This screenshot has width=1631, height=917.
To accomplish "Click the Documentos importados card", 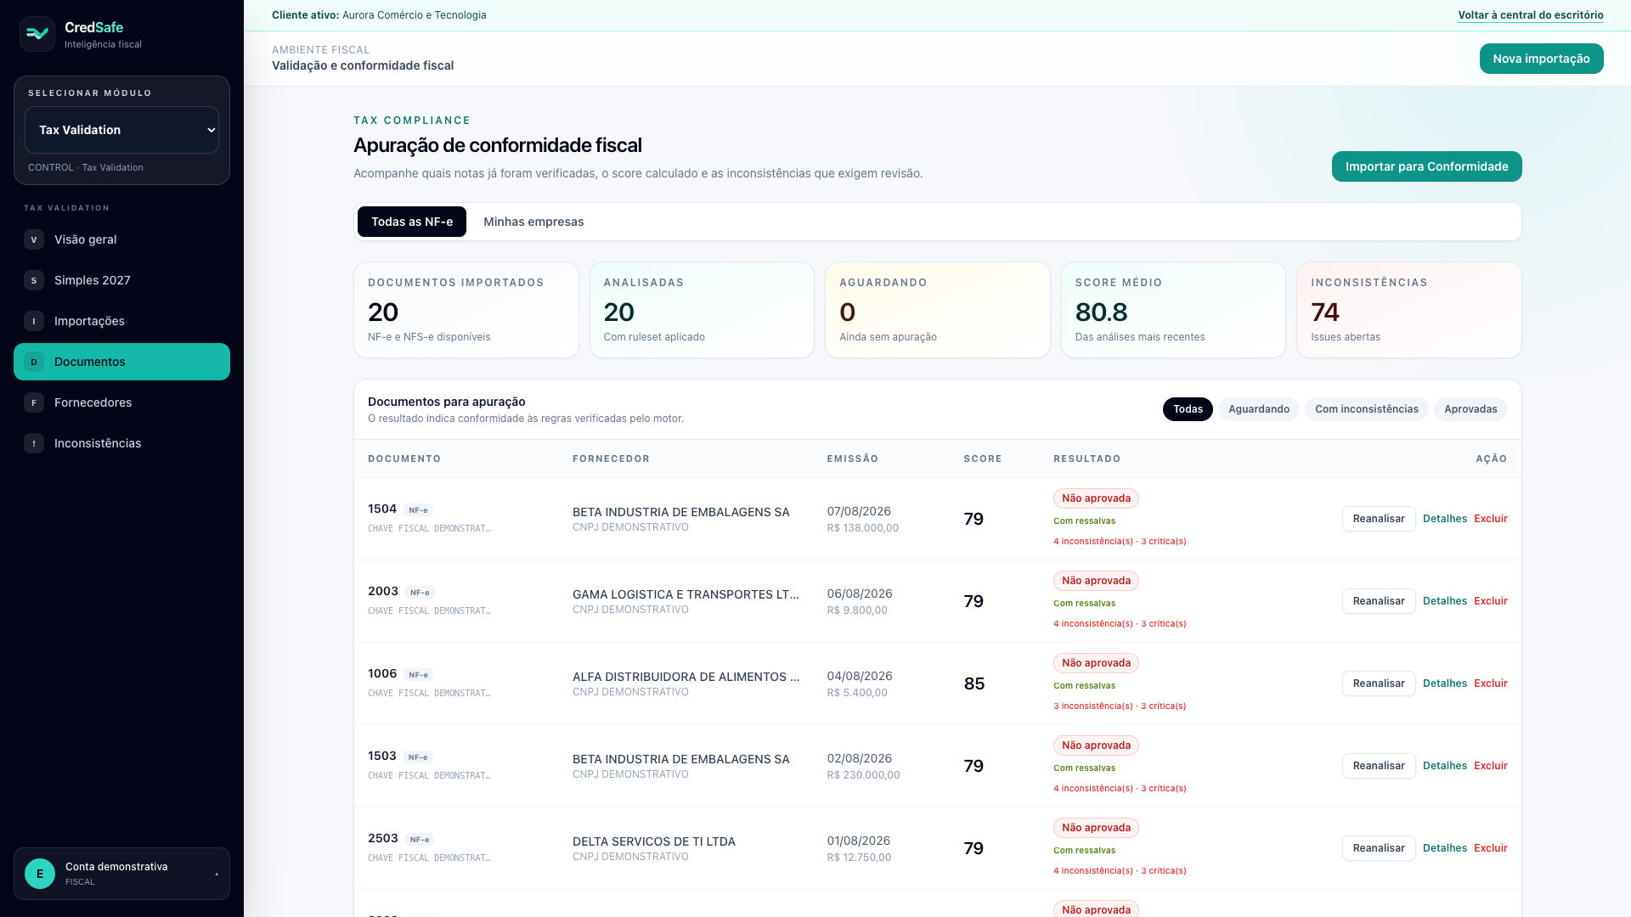I will [x=466, y=310].
